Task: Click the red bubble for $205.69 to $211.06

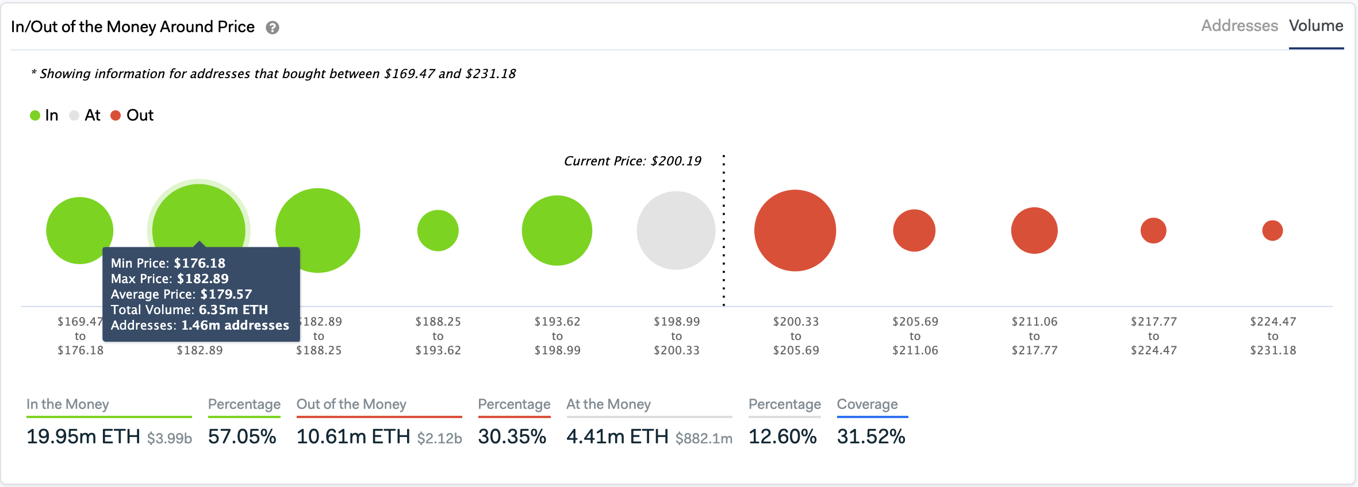Action: (x=914, y=231)
